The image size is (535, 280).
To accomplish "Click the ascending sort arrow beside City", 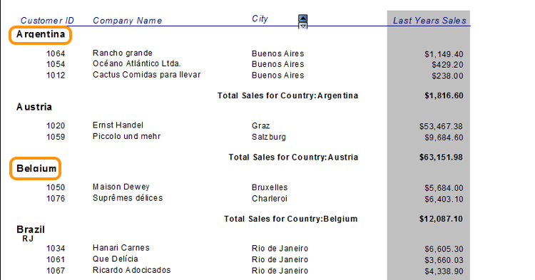I will pyautogui.click(x=302, y=19).
